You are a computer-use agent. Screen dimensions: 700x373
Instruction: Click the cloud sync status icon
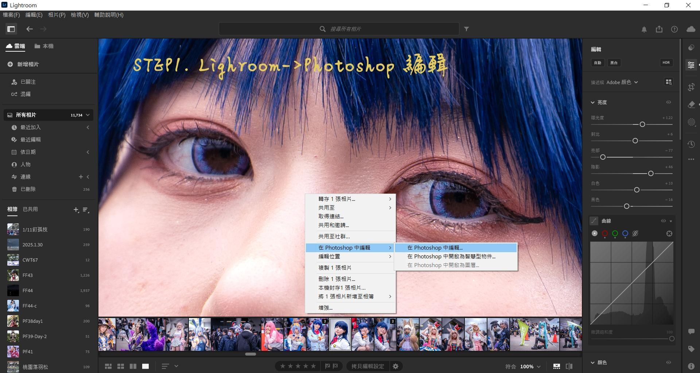691,29
